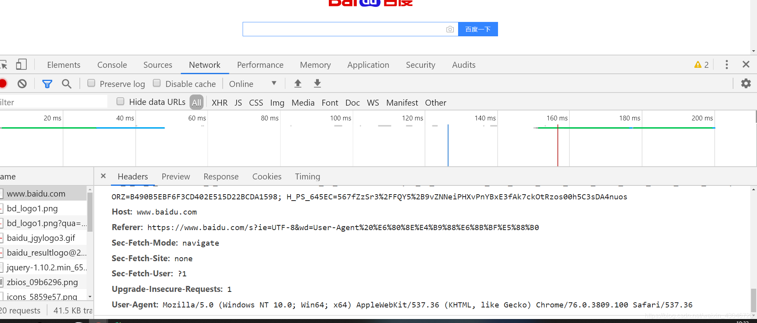757x323 pixels.
Task: Select the zbios_09b6296.png request
Action: 43,282
